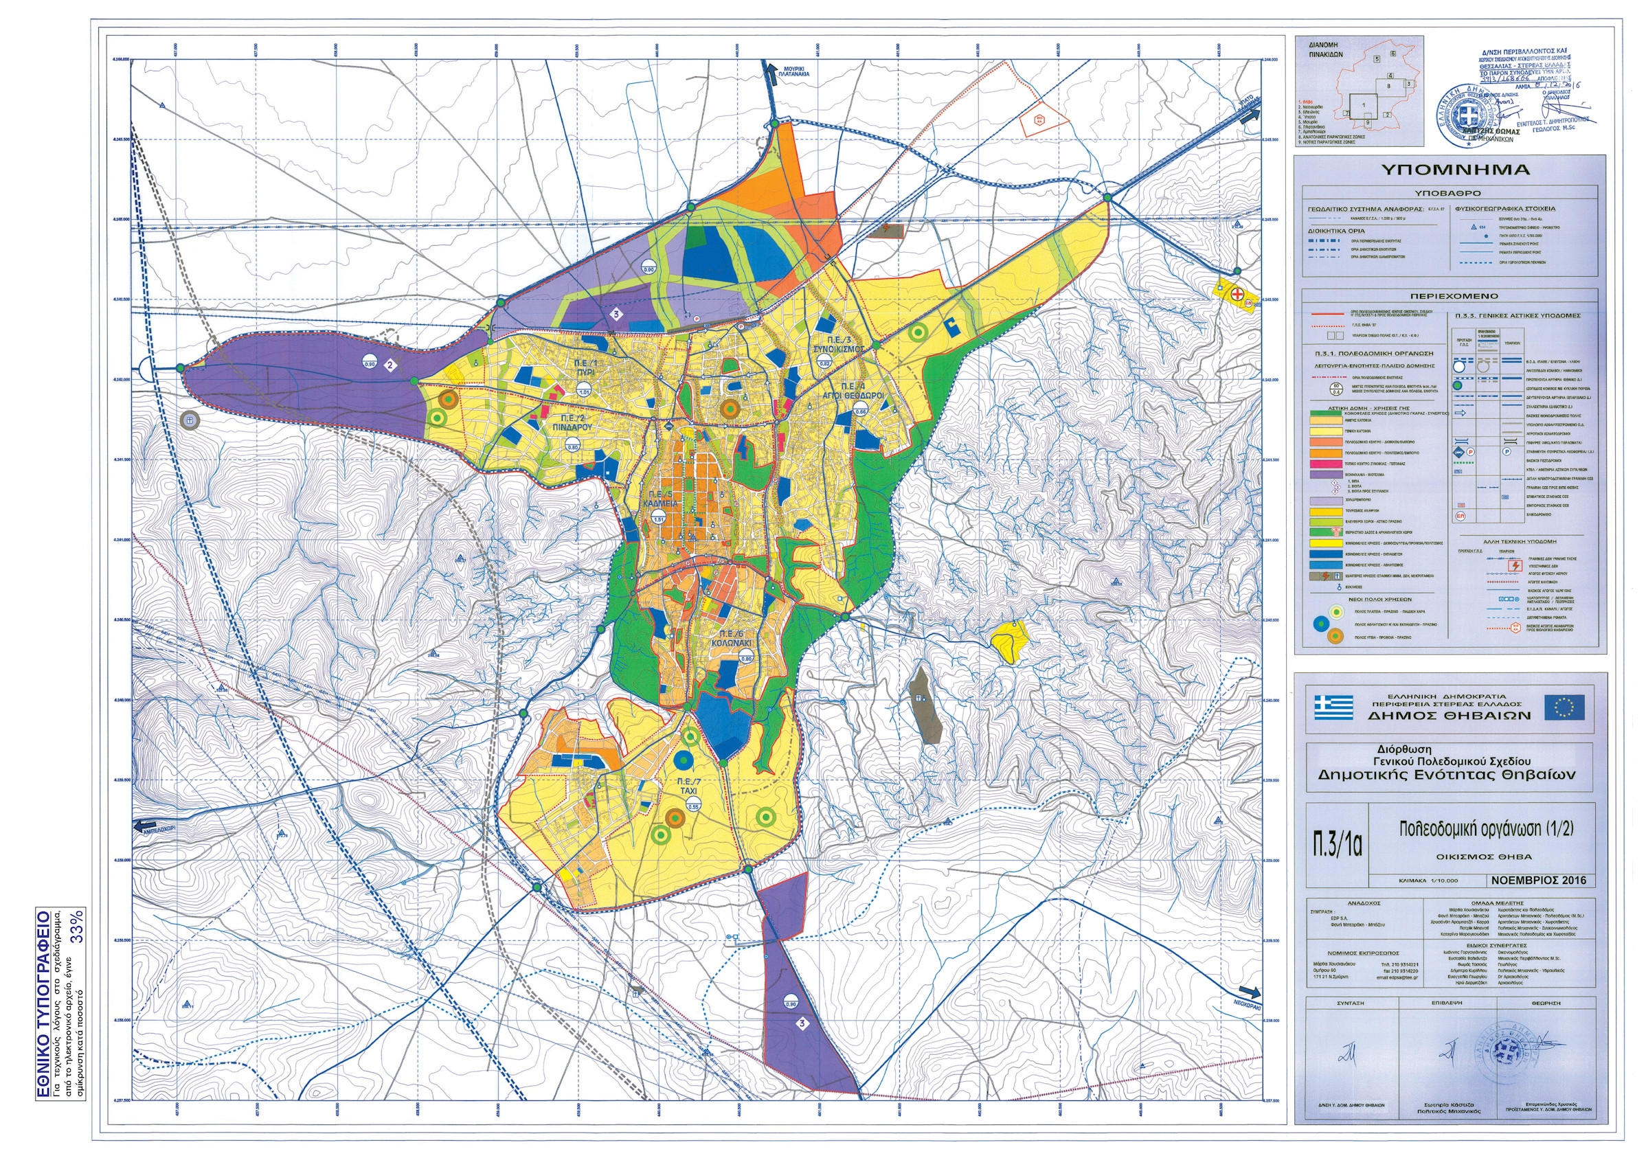Screen dimensions: 1646x1158
Task: Click the Π.3/1α sheet code box
Action: [1336, 844]
